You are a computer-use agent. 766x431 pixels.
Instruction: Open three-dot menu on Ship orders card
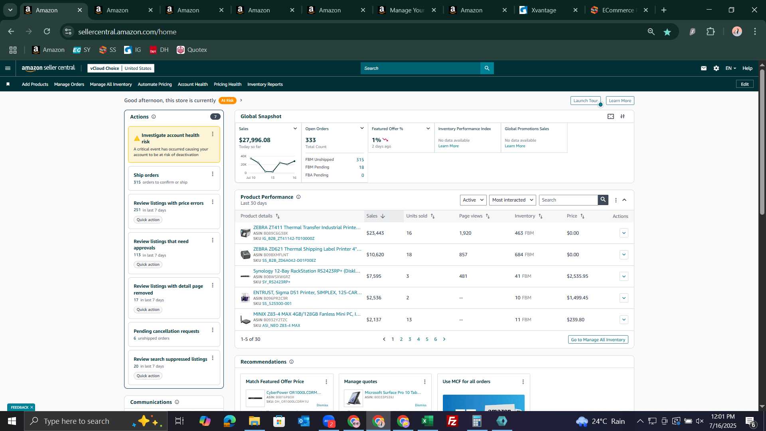(213, 174)
